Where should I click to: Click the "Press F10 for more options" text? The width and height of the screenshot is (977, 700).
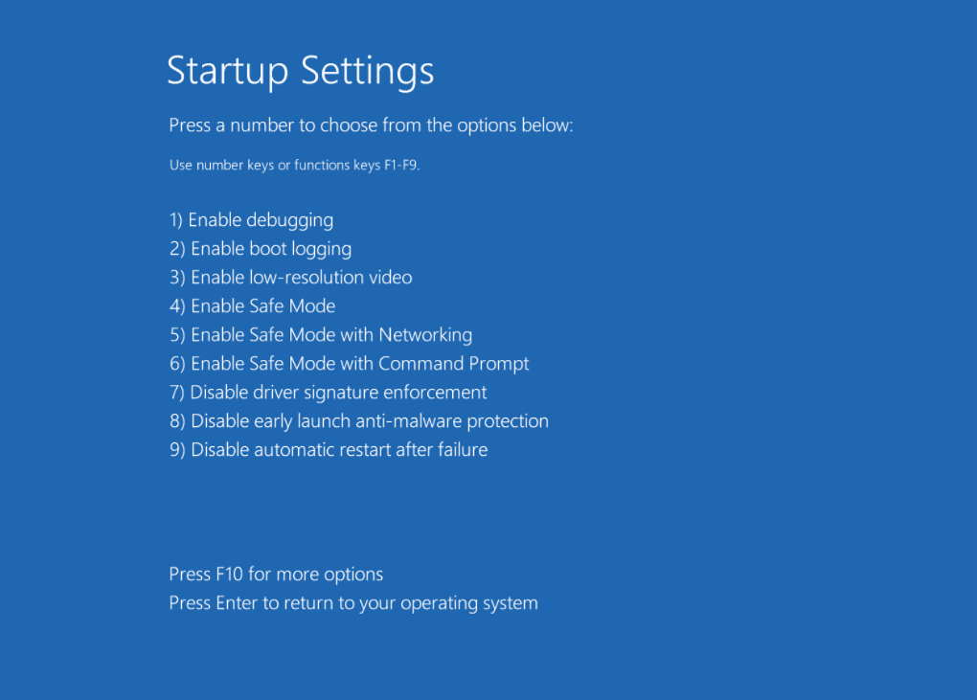coord(275,574)
